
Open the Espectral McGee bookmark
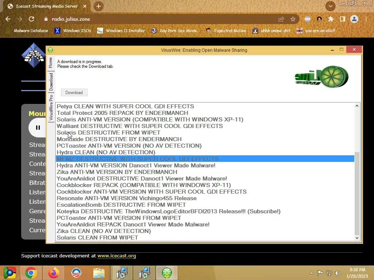click(x=226, y=31)
